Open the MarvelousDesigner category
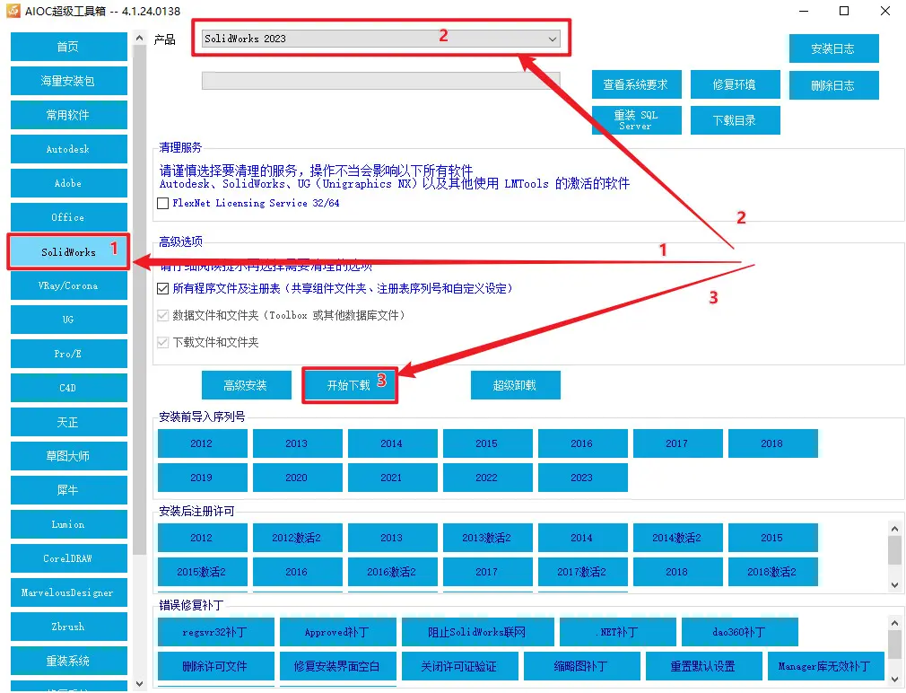This screenshot has height=693, width=906. (x=69, y=592)
